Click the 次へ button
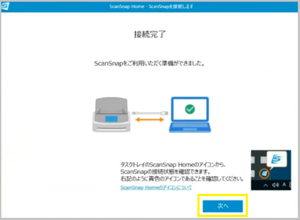 pyautogui.click(x=223, y=206)
